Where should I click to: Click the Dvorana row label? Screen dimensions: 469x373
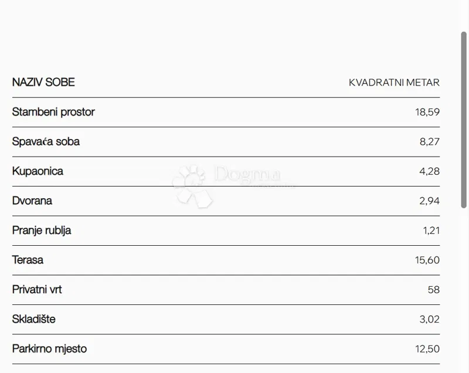(x=32, y=201)
